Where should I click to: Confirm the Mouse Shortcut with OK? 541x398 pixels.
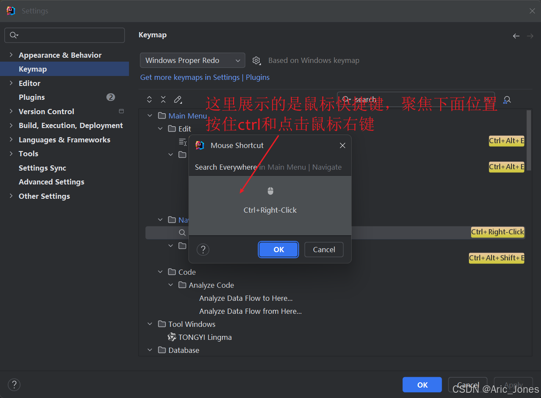coord(278,250)
